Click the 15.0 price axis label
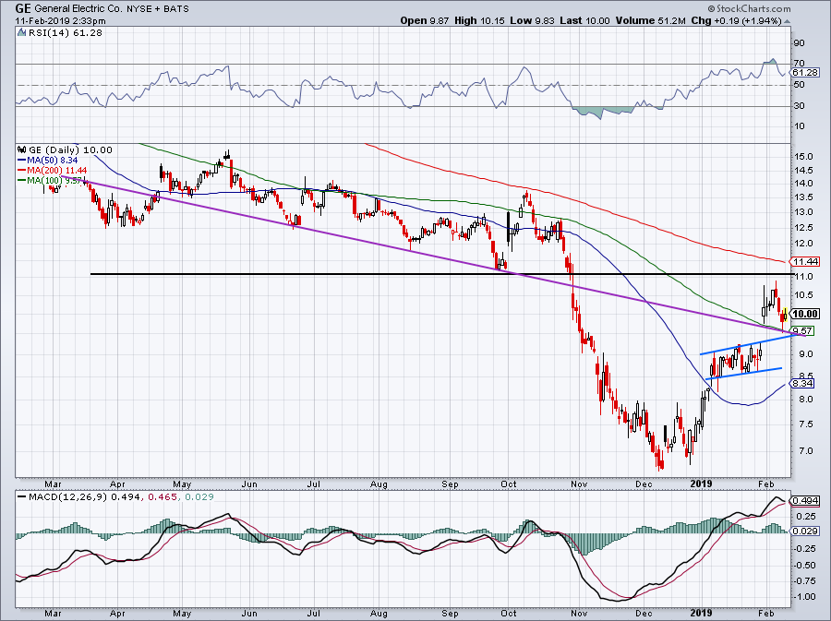 tap(804, 156)
